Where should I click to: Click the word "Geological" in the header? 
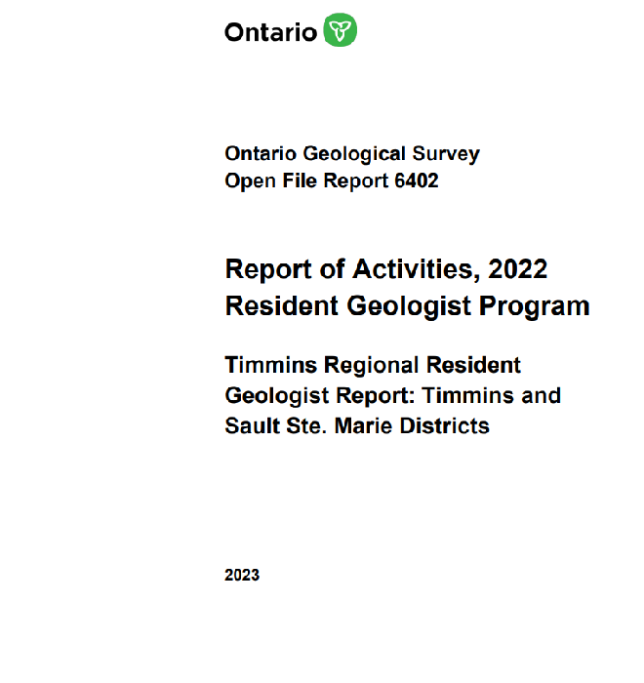click(x=353, y=154)
